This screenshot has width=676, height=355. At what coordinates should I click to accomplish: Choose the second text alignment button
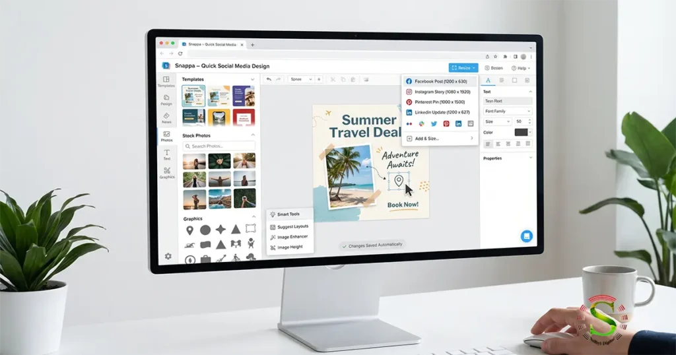[x=498, y=144]
